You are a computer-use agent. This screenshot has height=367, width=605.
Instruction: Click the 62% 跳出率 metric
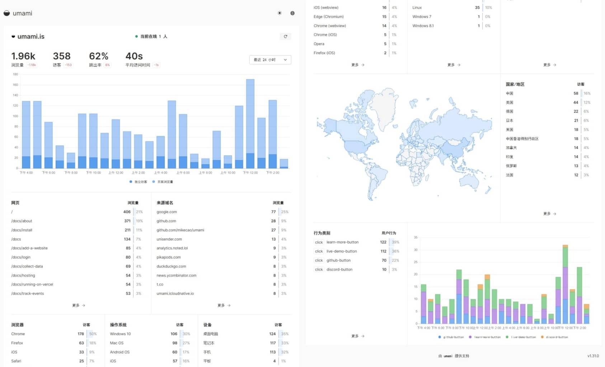(100, 59)
